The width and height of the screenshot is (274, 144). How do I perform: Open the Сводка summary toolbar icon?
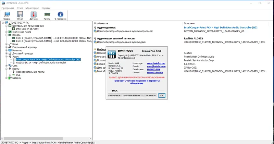click(x=7, y=15)
